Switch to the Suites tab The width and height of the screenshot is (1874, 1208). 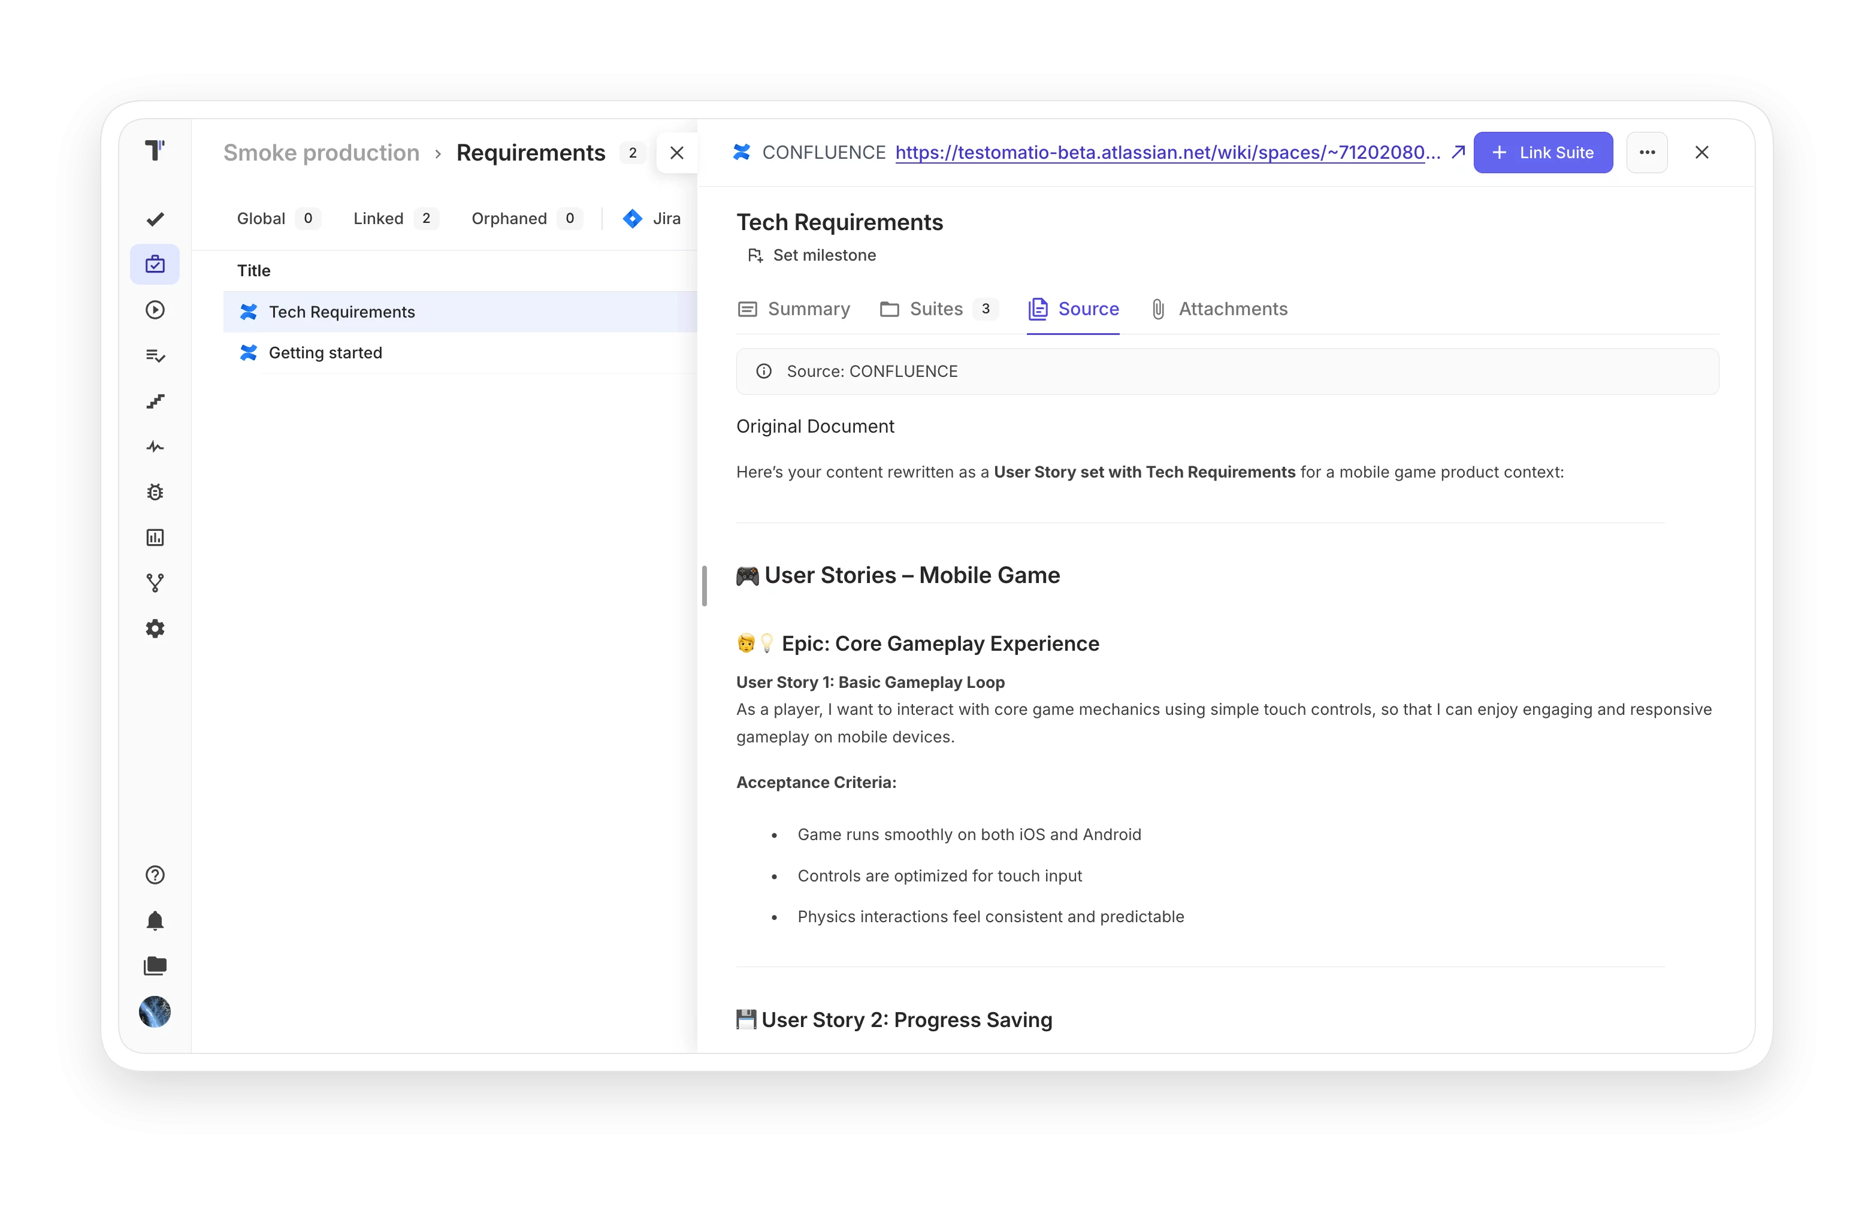pos(938,309)
